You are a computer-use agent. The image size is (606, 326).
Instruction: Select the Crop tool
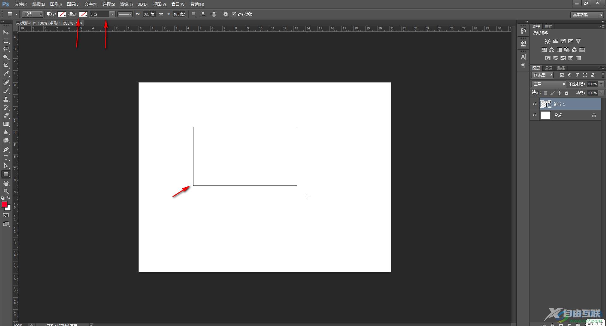click(x=6, y=65)
